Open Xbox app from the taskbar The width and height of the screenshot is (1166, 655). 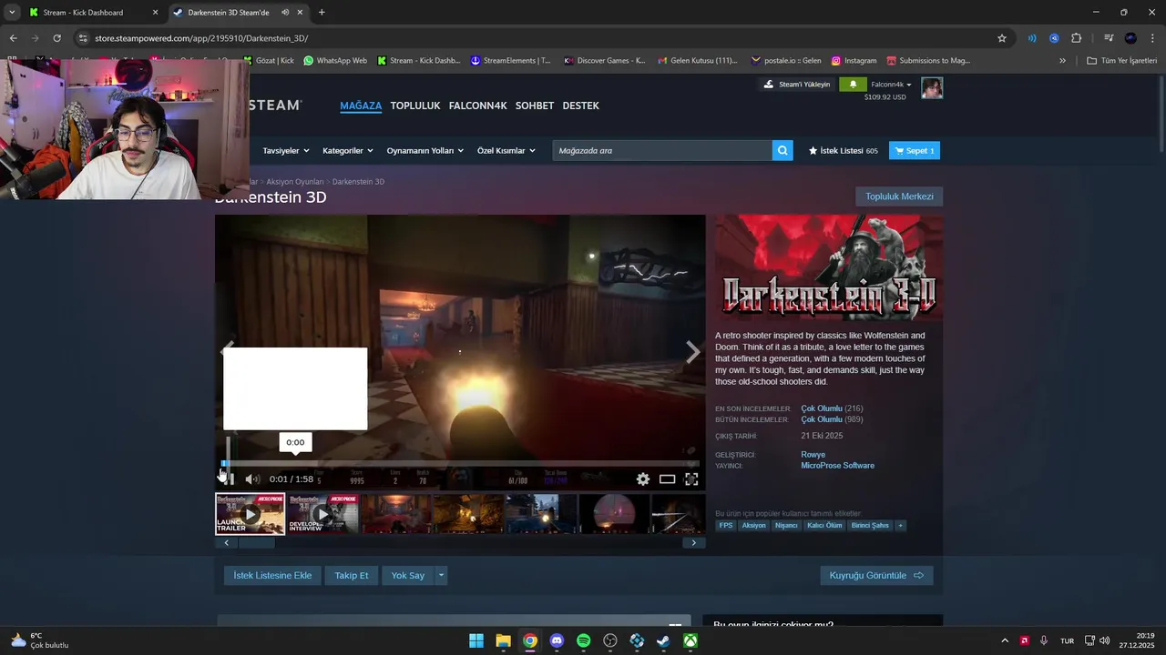pyautogui.click(x=691, y=640)
